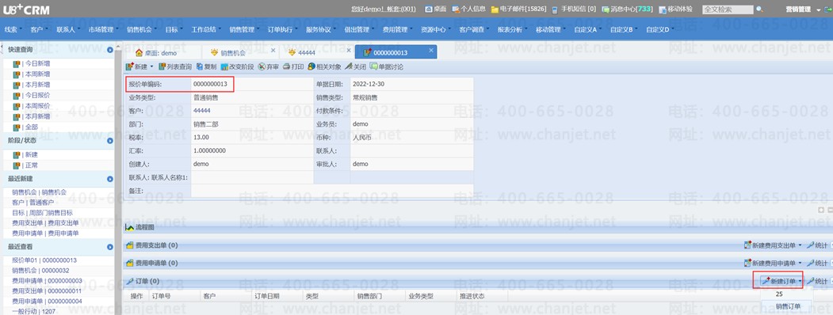
Task: Collapse the 阶段/状态 panel
Action: [x=110, y=141]
